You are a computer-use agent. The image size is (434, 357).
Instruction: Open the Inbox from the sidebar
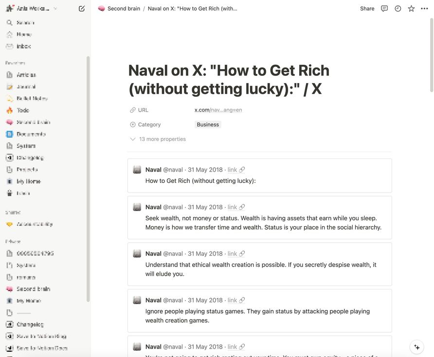pyautogui.click(x=22, y=45)
